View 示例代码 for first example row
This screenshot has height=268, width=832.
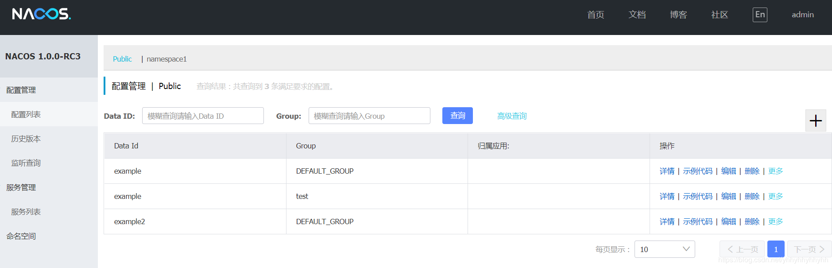[x=698, y=171]
